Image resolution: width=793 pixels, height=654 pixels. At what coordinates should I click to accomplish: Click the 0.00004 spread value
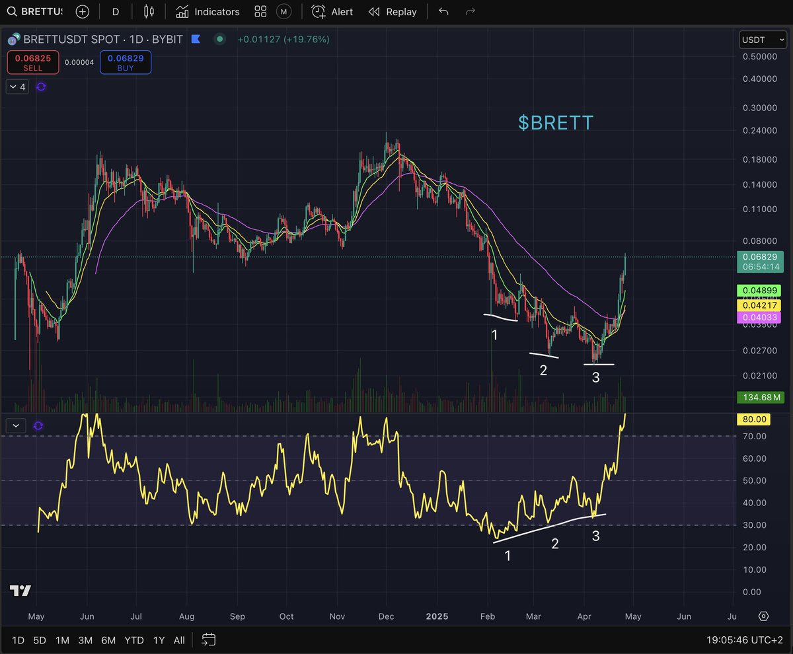[79, 63]
